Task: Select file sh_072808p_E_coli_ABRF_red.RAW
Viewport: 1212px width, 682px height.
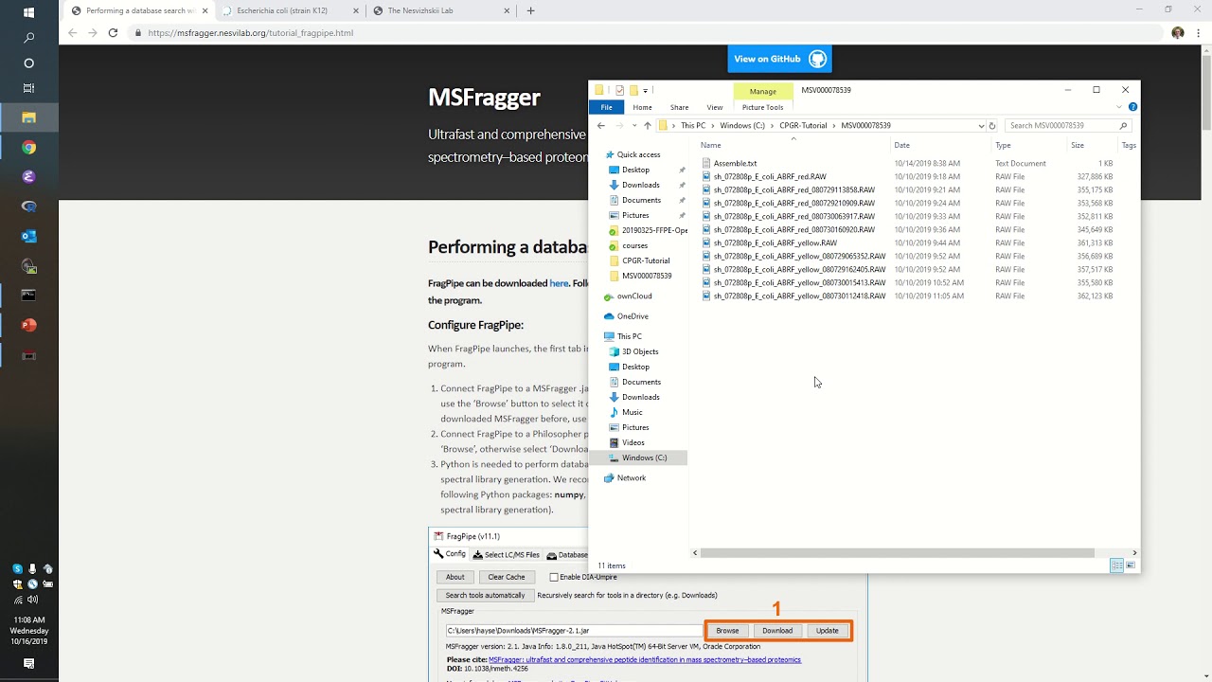Action: point(770,176)
